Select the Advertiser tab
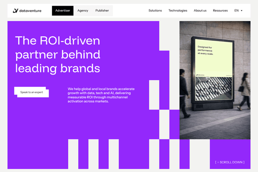The height and width of the screenshot is (172, 258). 63,11
